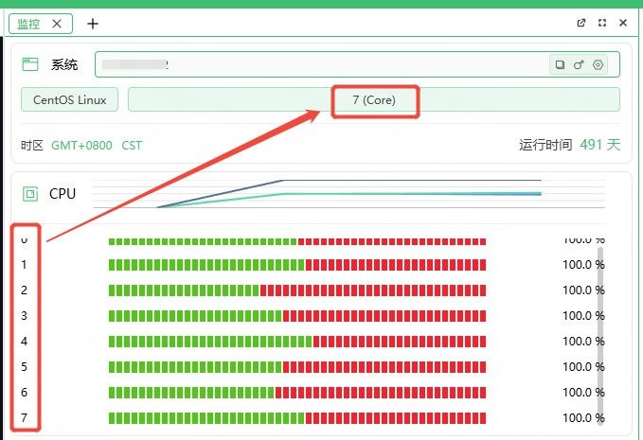Open the panel in a new window
This screenshot has width=643, height=440.
581,23
